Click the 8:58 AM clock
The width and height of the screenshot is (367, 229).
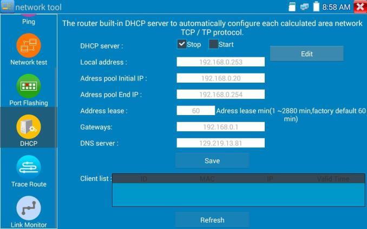(x=336, y=7)
